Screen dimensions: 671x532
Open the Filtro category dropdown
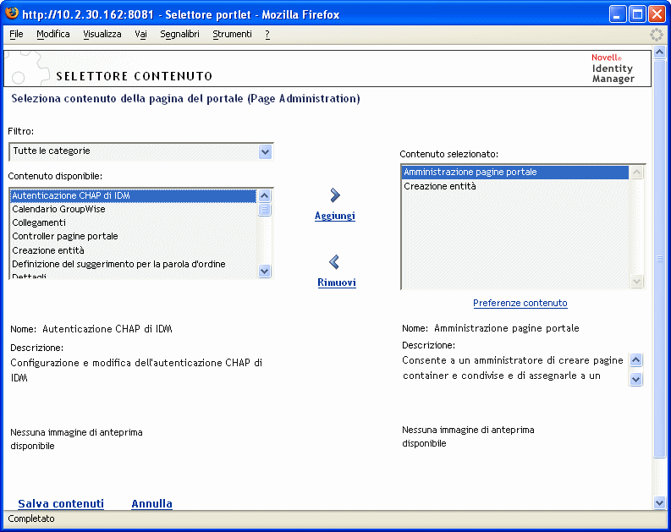coord(265,151)
